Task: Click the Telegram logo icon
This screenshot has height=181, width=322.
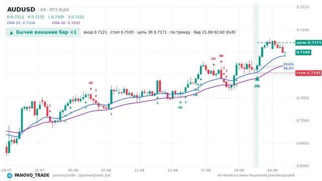Action: point(10,175)
